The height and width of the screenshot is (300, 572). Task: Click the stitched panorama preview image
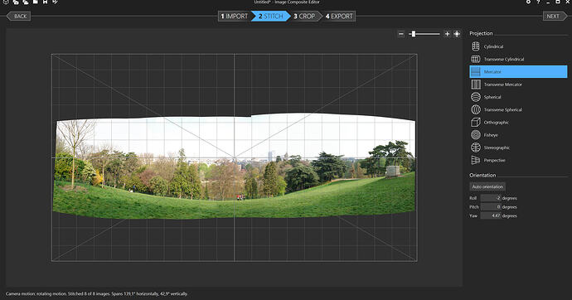[235, 166]
